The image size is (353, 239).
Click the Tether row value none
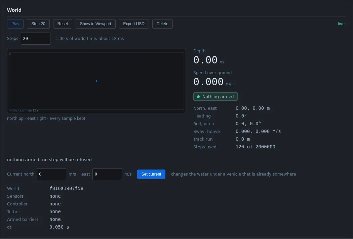(55, 211)
